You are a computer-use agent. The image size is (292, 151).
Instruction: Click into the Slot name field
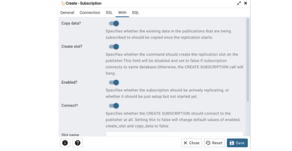coord(174,134)
